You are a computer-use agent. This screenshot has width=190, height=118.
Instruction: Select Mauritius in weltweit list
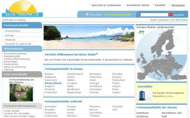[x=95, y=106]
